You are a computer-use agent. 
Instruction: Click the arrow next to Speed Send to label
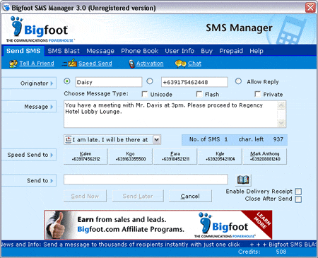tap(52, 155)
